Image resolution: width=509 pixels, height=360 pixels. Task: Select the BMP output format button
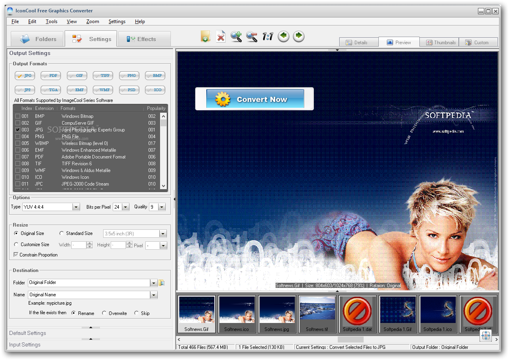pyautogui.click(x=155, y=76)
